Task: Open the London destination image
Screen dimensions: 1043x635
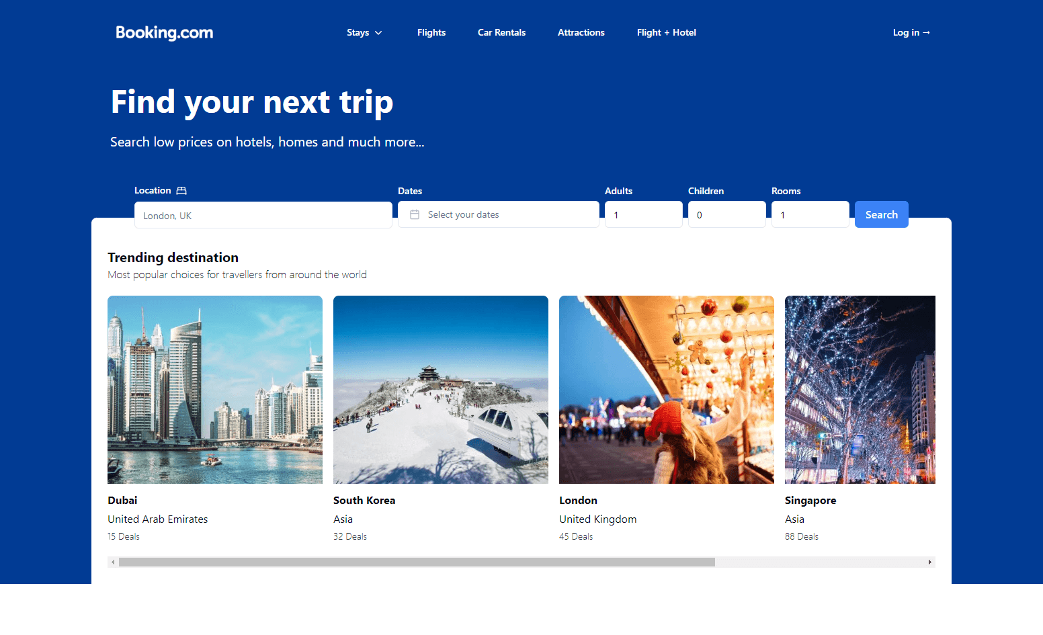Action: [667, 390]
